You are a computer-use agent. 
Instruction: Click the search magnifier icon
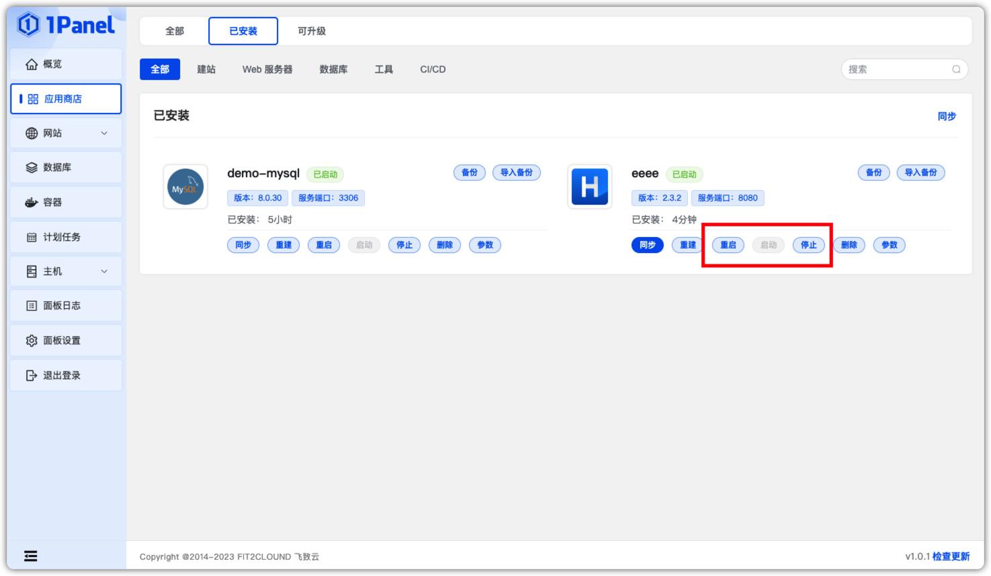coord(956,69)
